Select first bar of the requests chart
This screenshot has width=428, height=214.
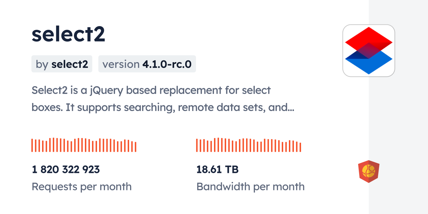32,145
